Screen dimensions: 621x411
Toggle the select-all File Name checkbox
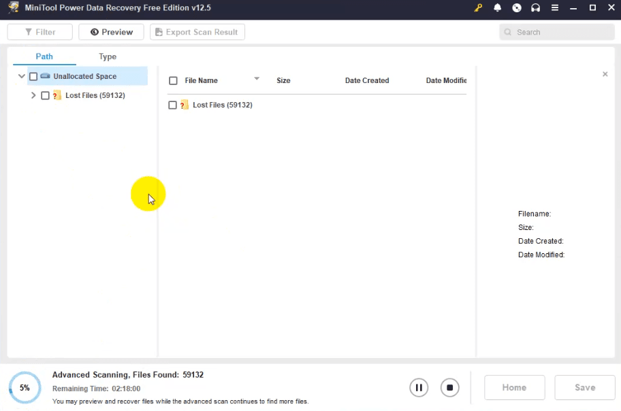coord(173,81)
